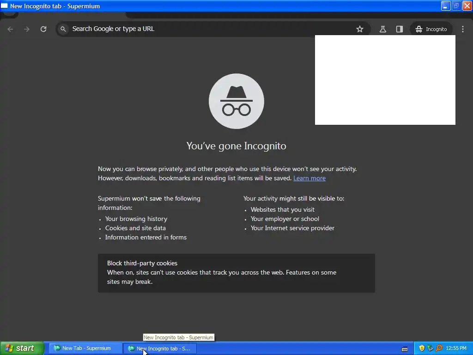Open the Windows Start menu
The width and height of the screenshot is (473, 355).
pyautogui.click(x=22, y=348)
